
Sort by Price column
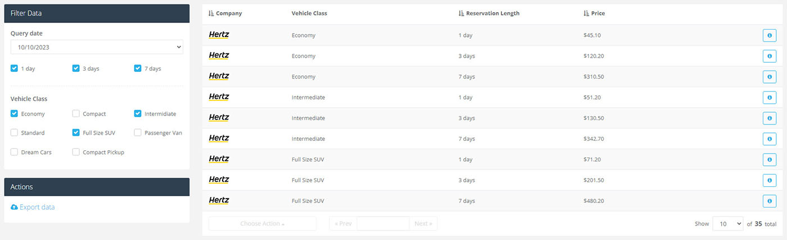pos(594,13)
